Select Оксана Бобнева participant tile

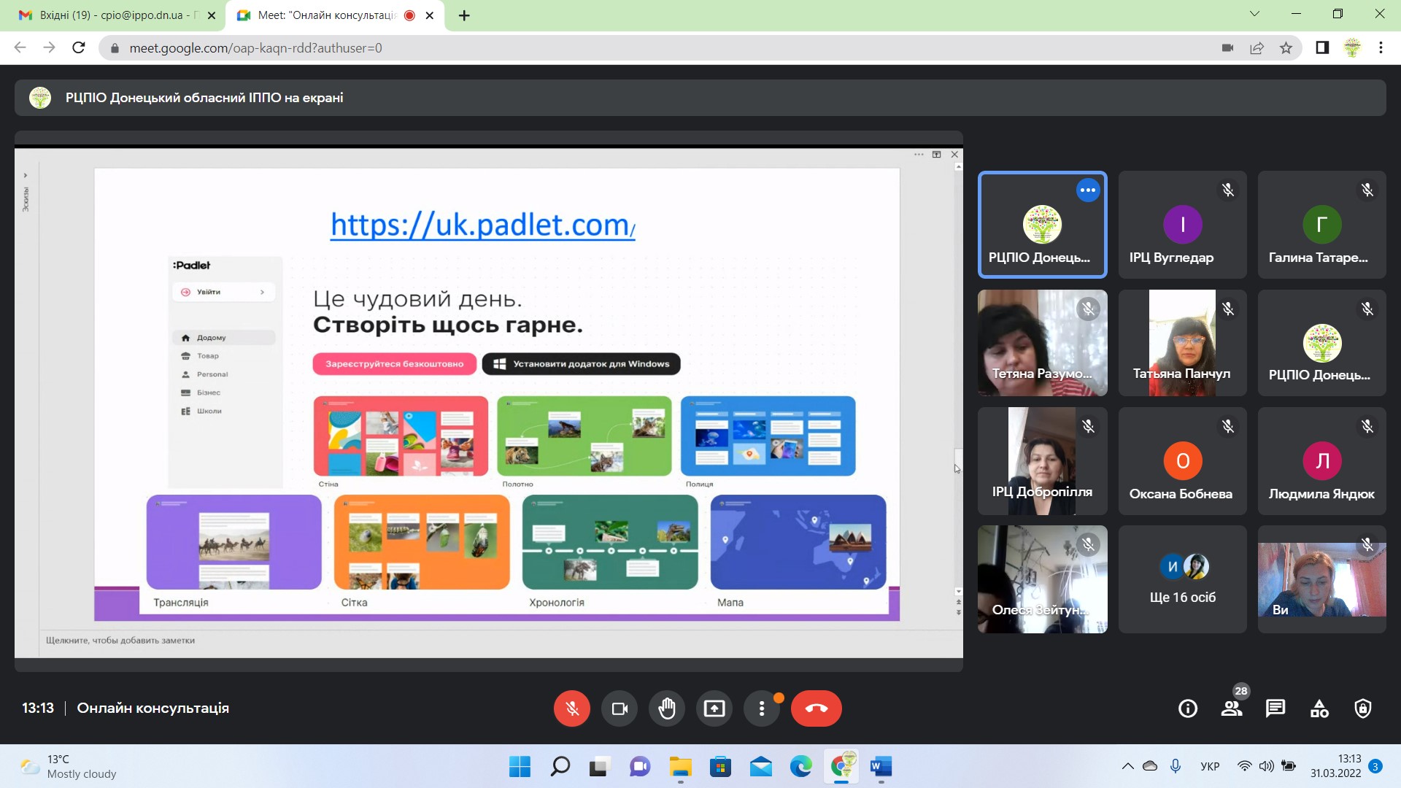(x=1183, y=461)
